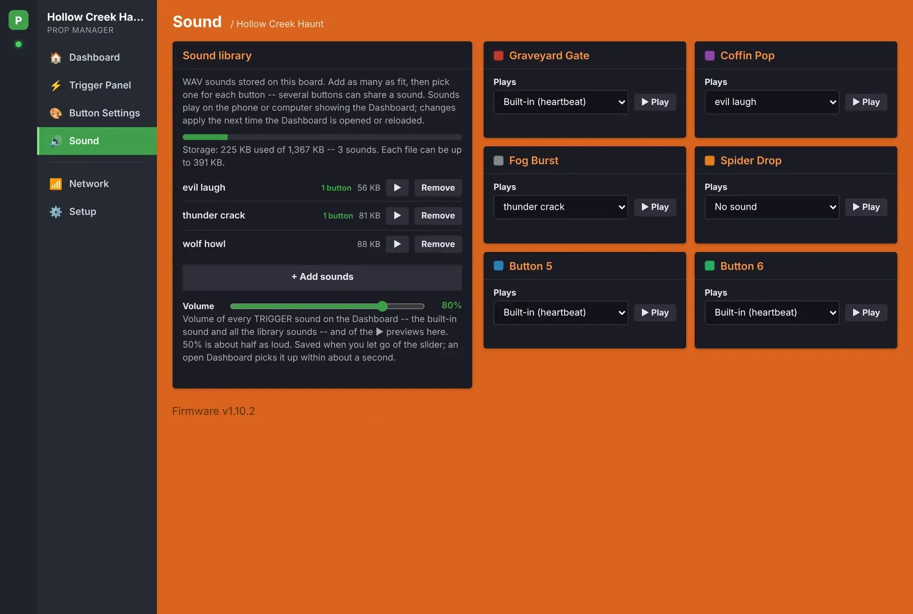Click the Trigger Panel lightning icon
Screen dimensions: 913x614
(55, 86)
